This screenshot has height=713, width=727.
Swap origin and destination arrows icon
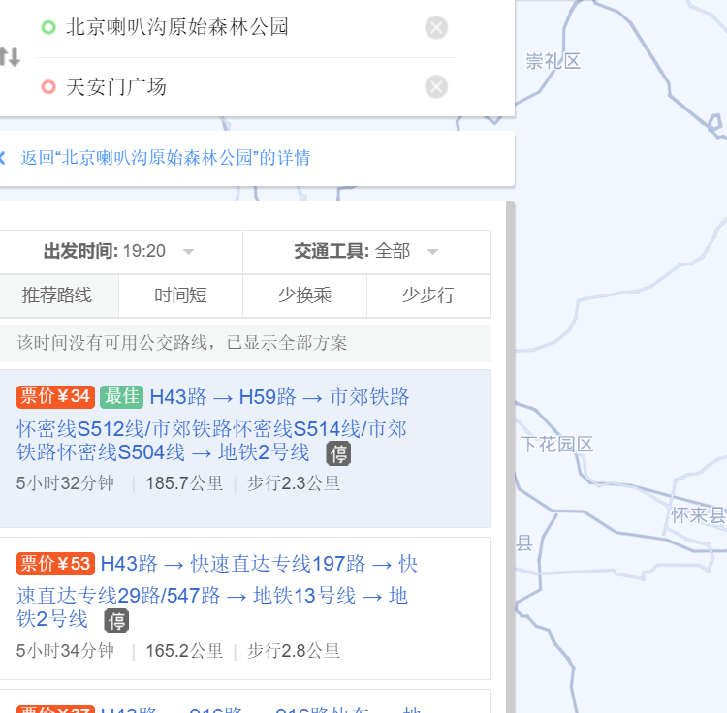coord(9,57)
